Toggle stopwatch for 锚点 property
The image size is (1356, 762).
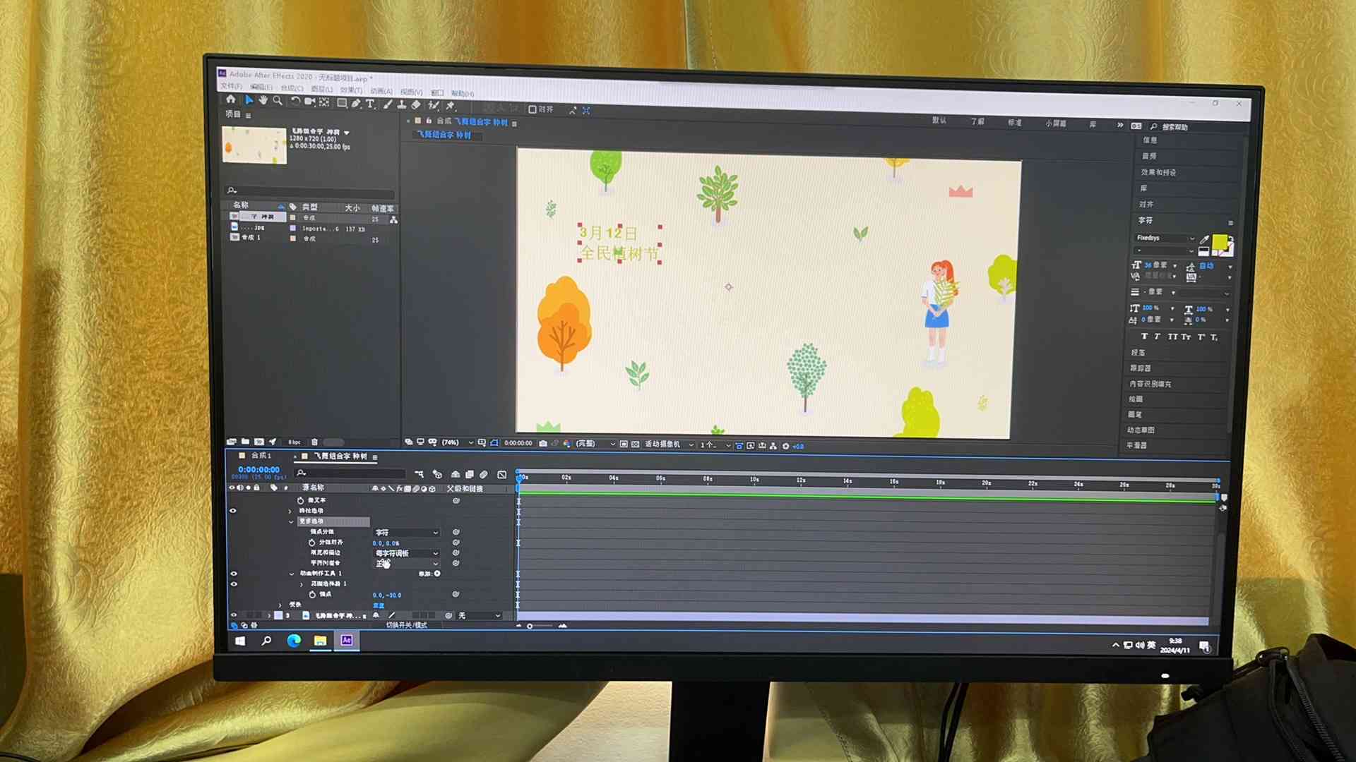pyautogui.click(x=312, y=595)
